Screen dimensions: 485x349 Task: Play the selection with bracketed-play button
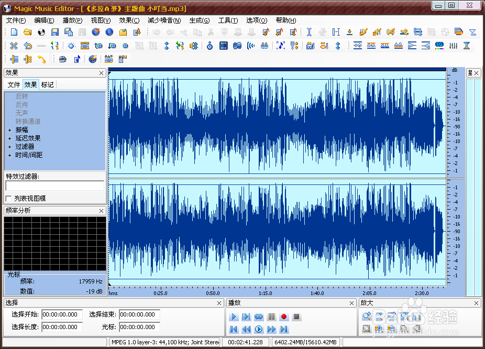[246, 317]
